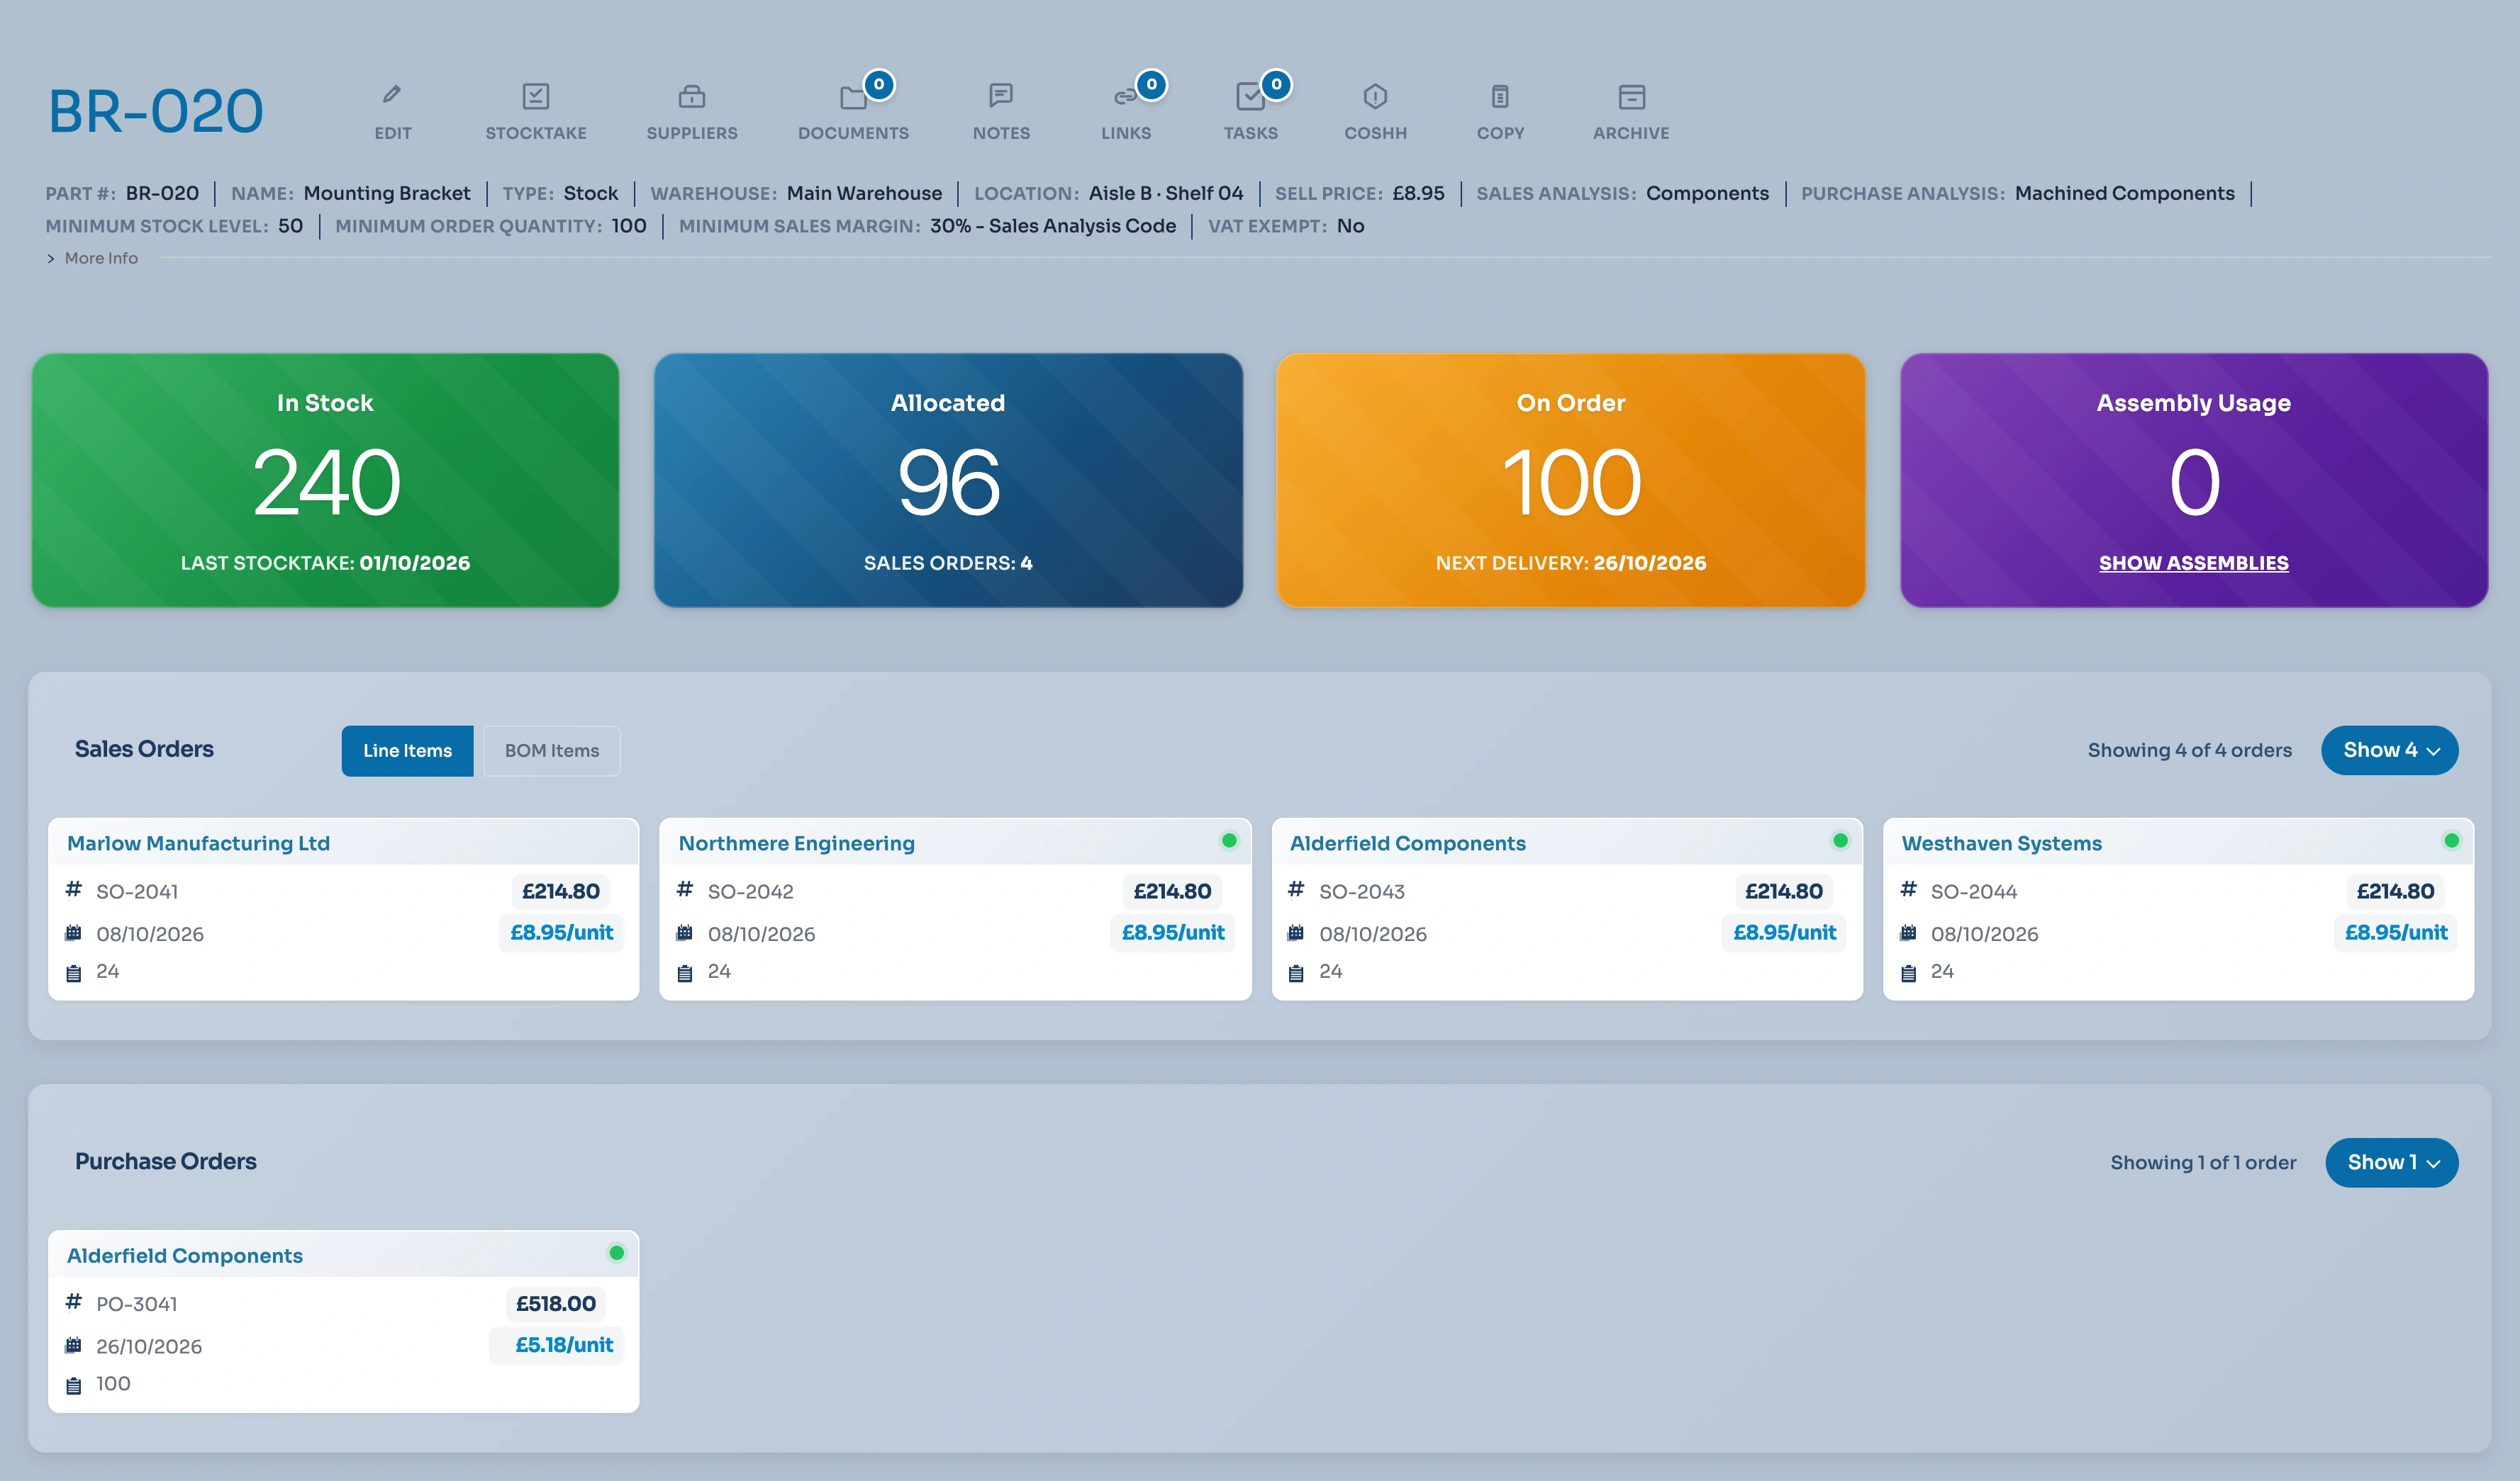Open Alderfield Components in Purchase Orders

[184, 1255]
